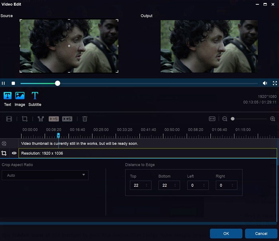This screenshot has height=241, width=279.
Task: Click the video track reel icon
Action: tap(4, 143)
